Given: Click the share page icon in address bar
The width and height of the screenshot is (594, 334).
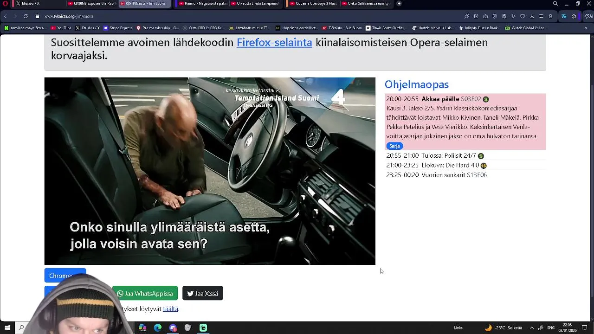Looking at the screenshot, I should [476, 16].
